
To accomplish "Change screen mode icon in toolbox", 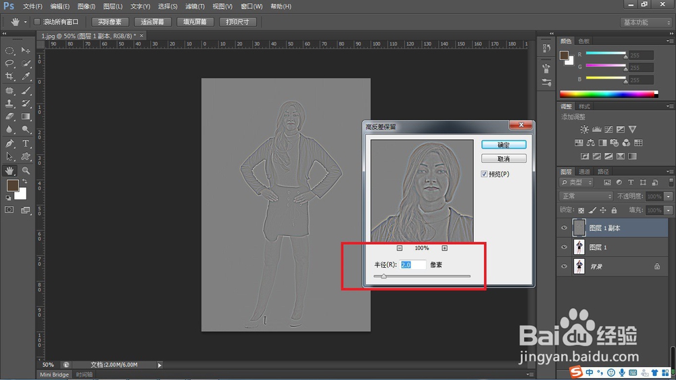I will [x=26, y=210].
